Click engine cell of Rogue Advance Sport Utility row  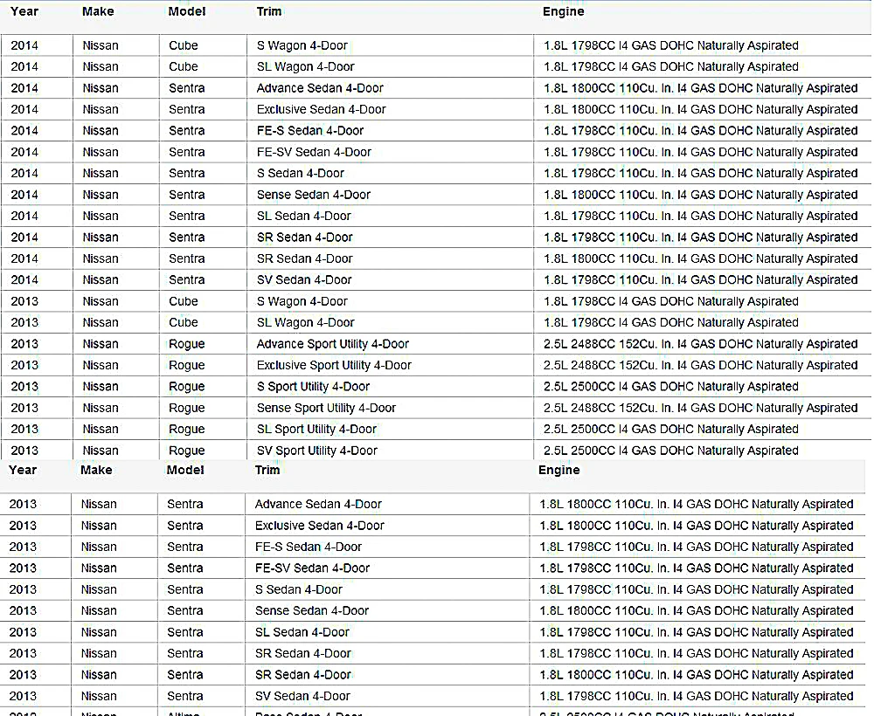pos(701,344)
